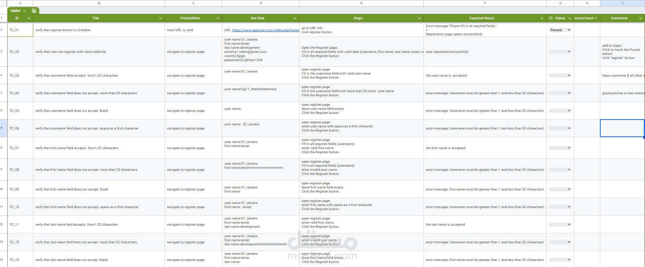645x267 pixels.
Task: Open the test Data column filter arrow
Action: click(x=295, y=18)
